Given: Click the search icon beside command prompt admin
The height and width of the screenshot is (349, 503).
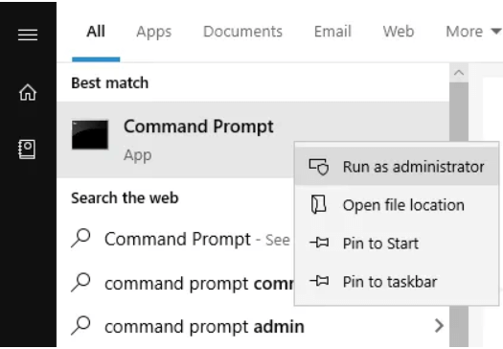Looking at the screenshot, I should [80, 326].
